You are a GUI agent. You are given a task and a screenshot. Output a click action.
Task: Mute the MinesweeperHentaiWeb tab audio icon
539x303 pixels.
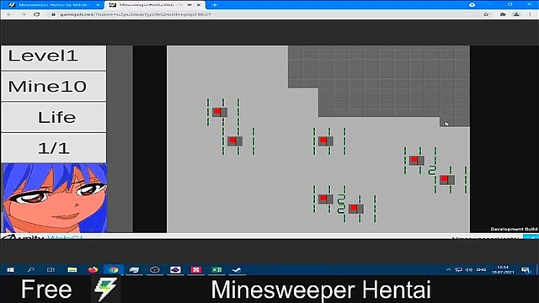point(189,5)
